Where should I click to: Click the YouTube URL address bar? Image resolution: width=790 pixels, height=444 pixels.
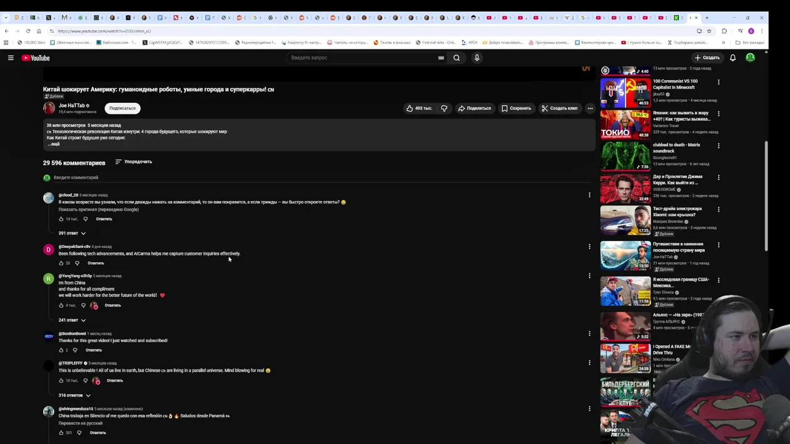[370, 31]
